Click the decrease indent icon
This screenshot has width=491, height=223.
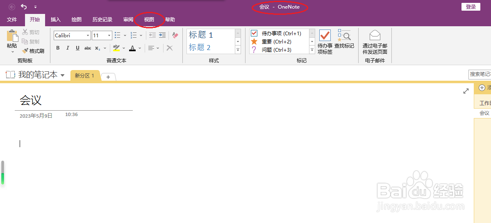pos(152,35)
